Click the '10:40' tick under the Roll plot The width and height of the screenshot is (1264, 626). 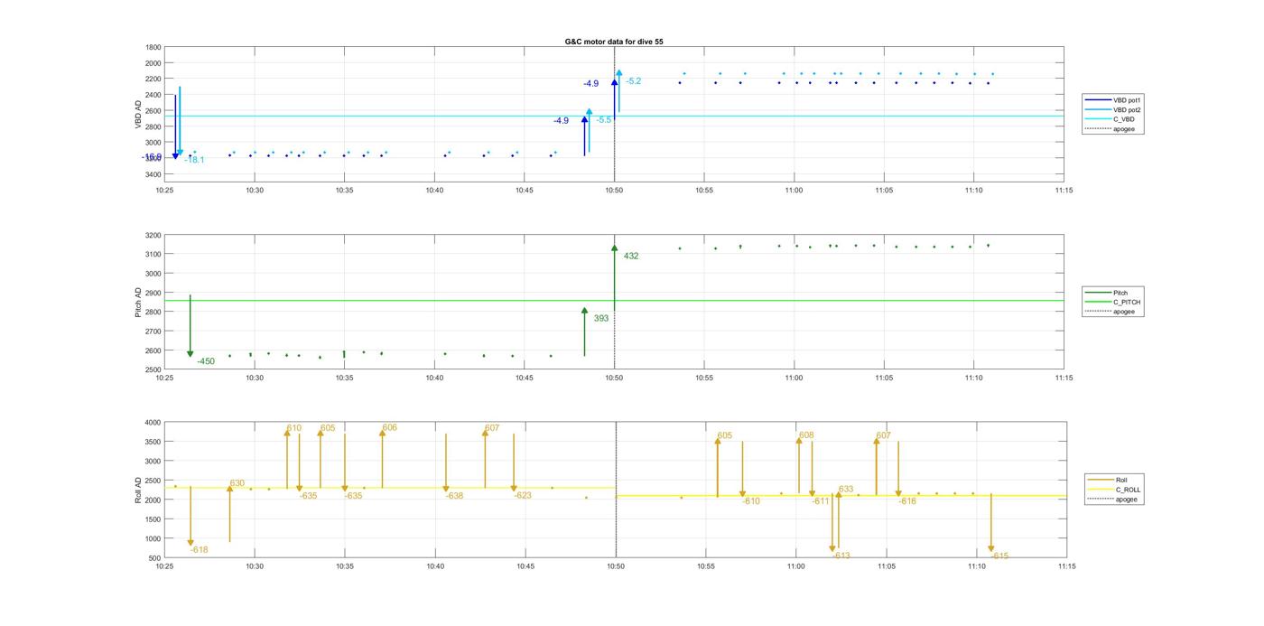point(435,567)
